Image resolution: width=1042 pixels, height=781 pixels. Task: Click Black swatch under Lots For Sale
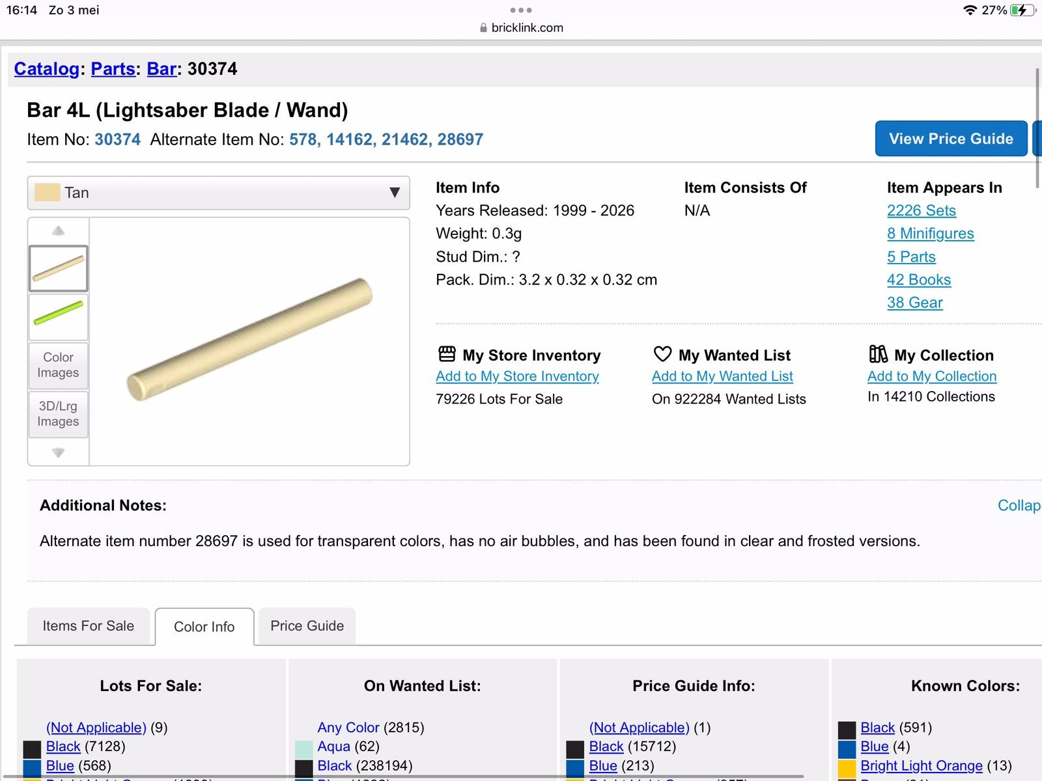(32, 749)
